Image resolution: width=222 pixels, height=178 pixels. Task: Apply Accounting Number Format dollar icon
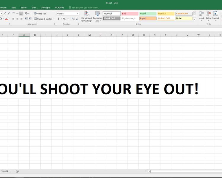click(x=59, y=19)
